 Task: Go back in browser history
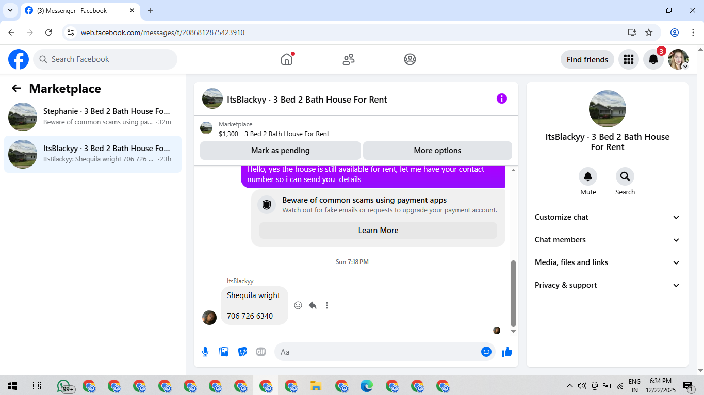(11, 32)
